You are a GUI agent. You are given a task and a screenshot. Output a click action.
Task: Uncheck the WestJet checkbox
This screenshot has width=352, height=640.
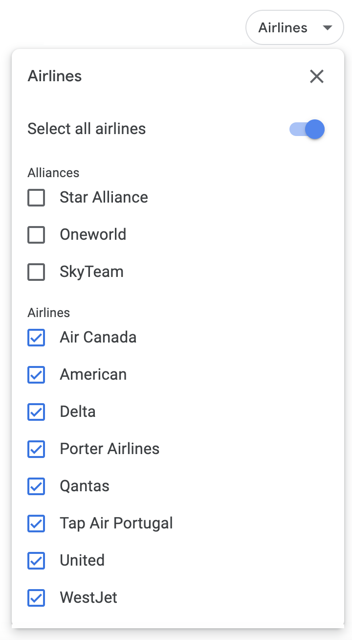36,598
